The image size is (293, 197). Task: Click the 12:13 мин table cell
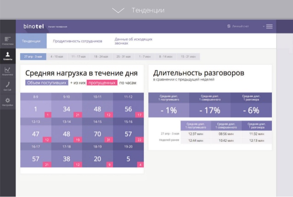coord(257,141)
